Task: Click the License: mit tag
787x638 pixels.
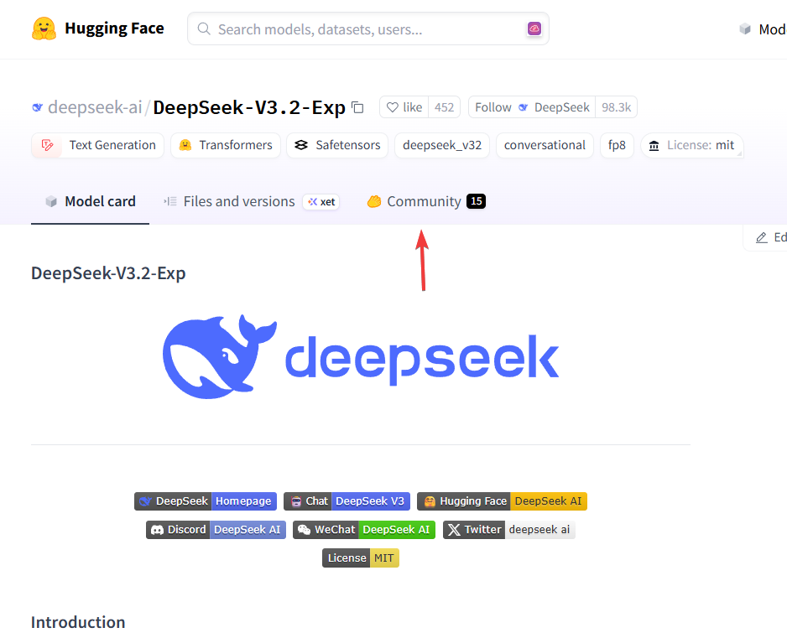Action: coord(691,145)
